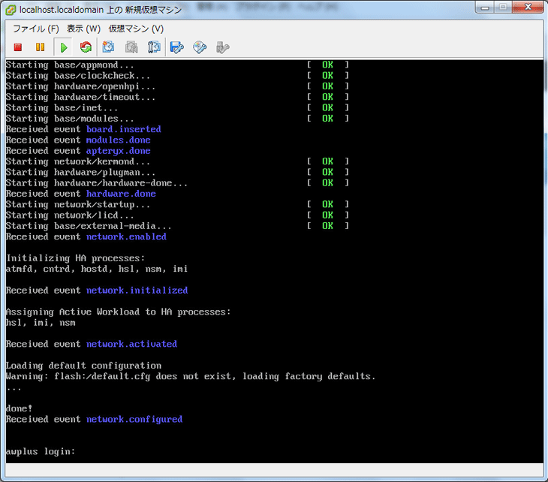Click the flash:/default.cfg warning line in console

[191, 376]
